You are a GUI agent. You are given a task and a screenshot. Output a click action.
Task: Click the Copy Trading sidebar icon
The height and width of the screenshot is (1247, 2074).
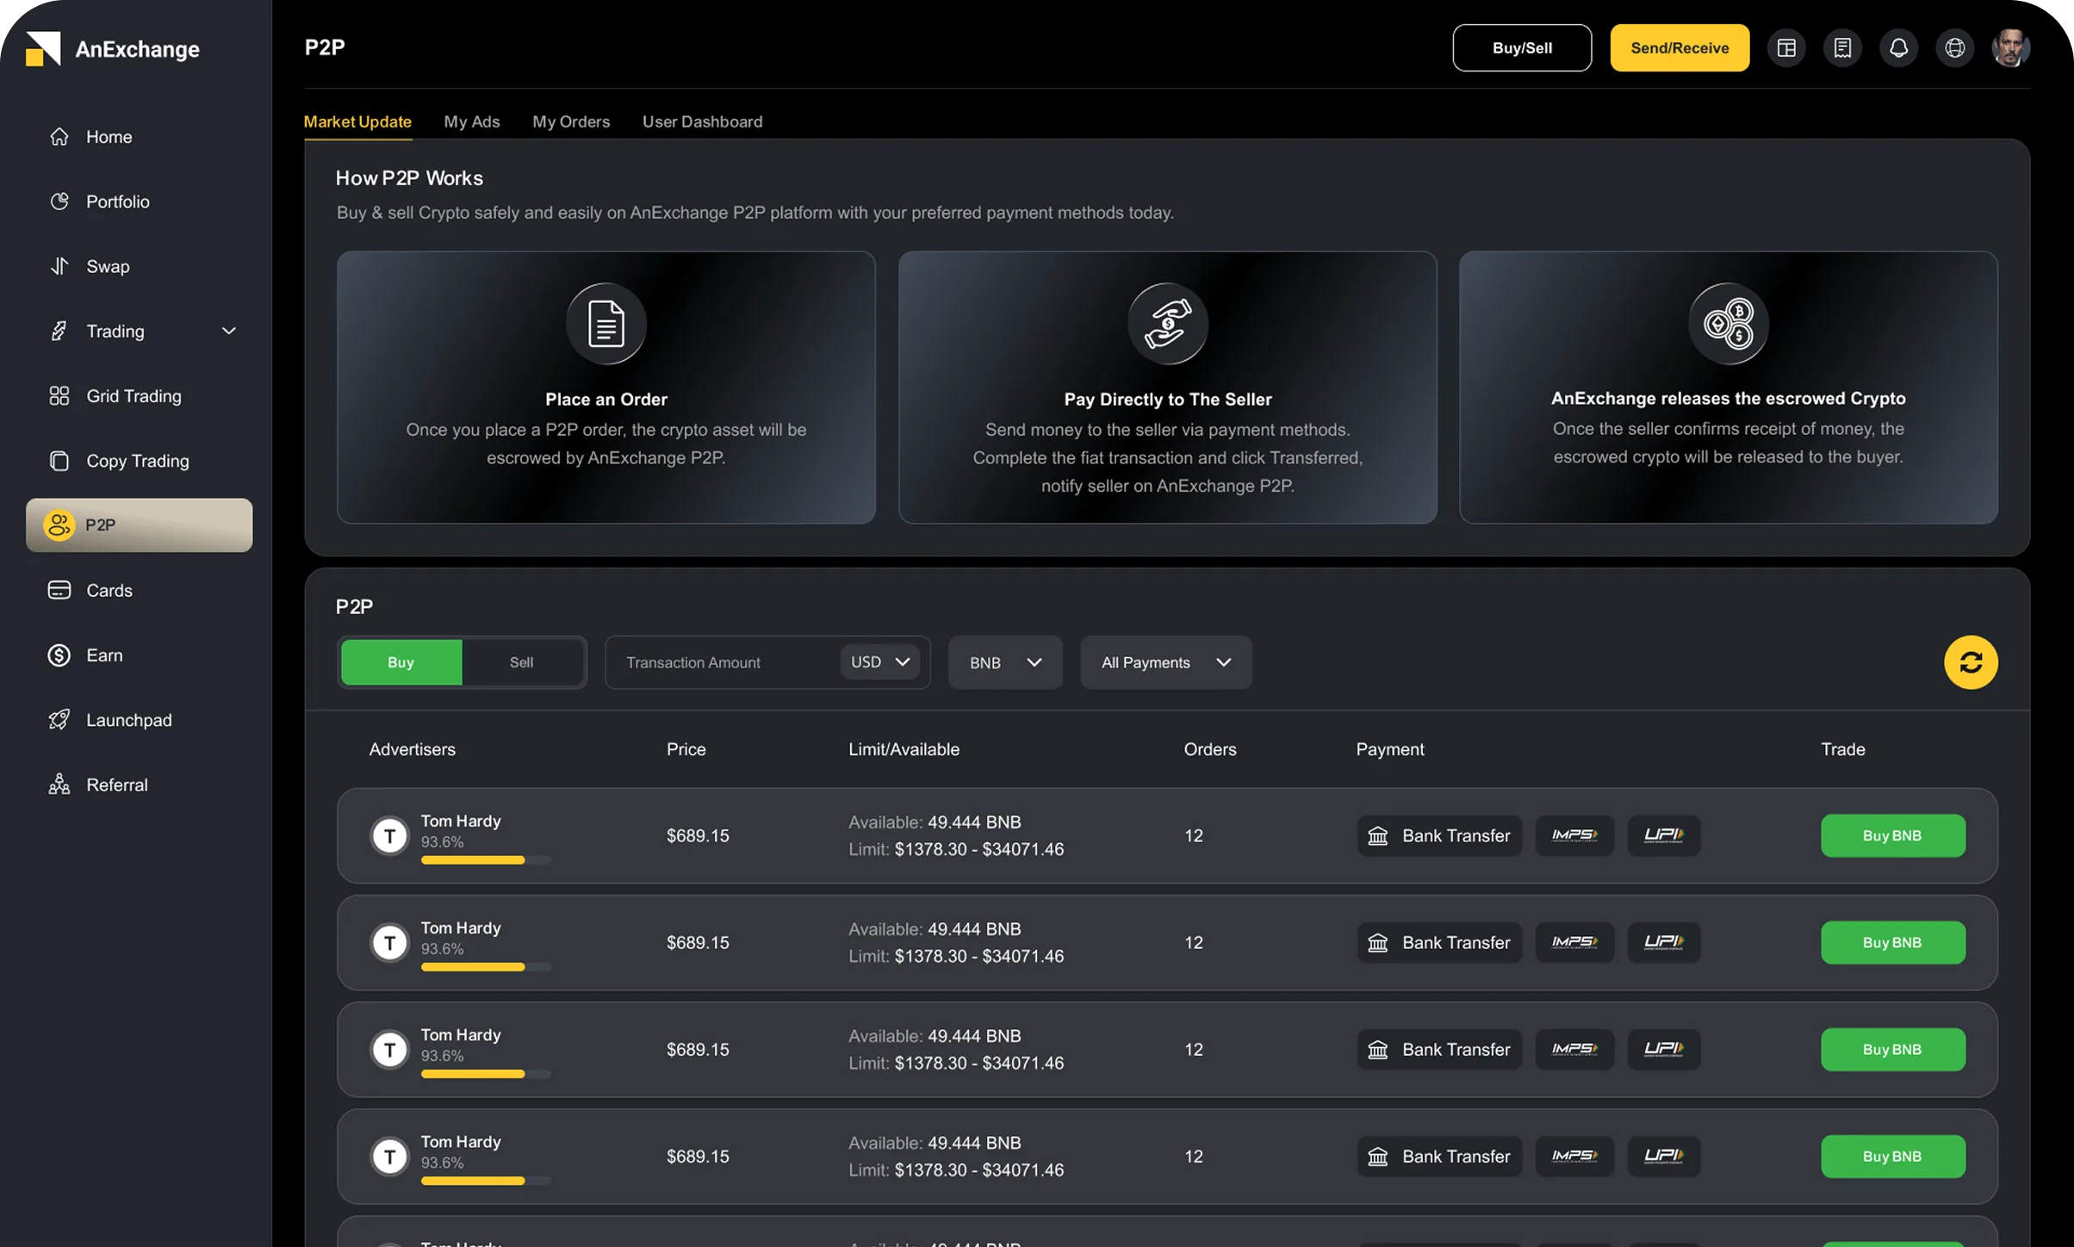59,461
